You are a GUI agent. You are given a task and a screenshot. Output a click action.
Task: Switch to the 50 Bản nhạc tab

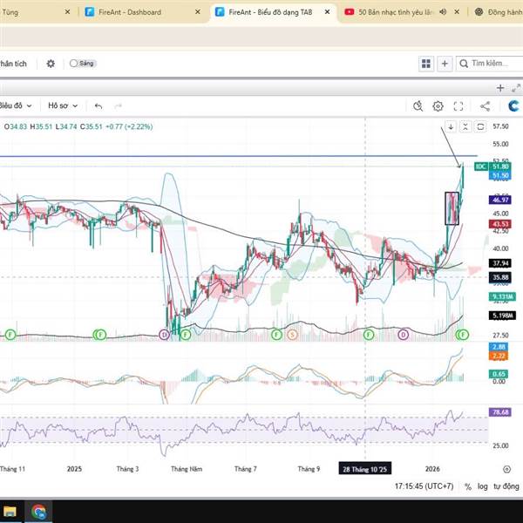(x=392, y=12)
